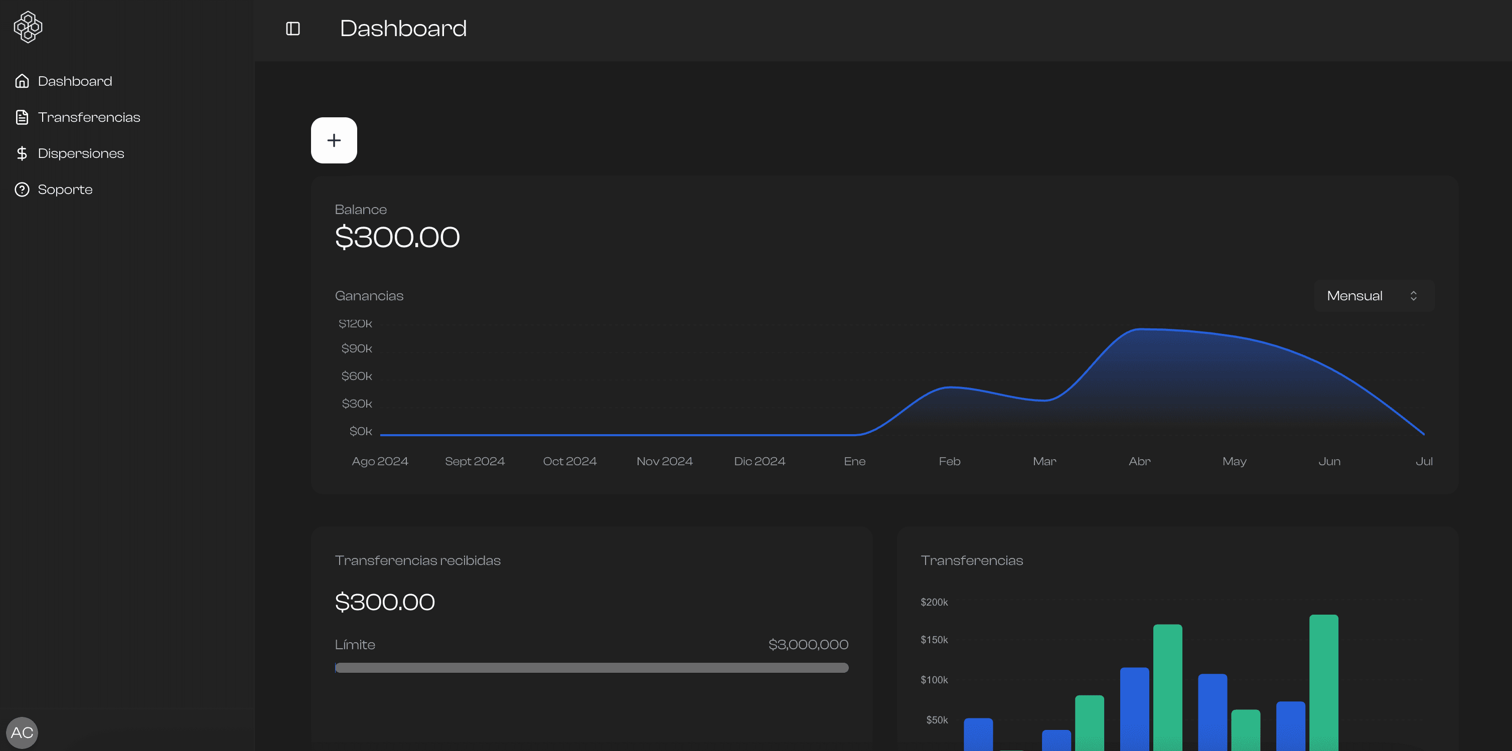Select the dollar sign icon for Dispersiones
Image resolution: width=1512 pixels, height=751 pixels.
22,153
